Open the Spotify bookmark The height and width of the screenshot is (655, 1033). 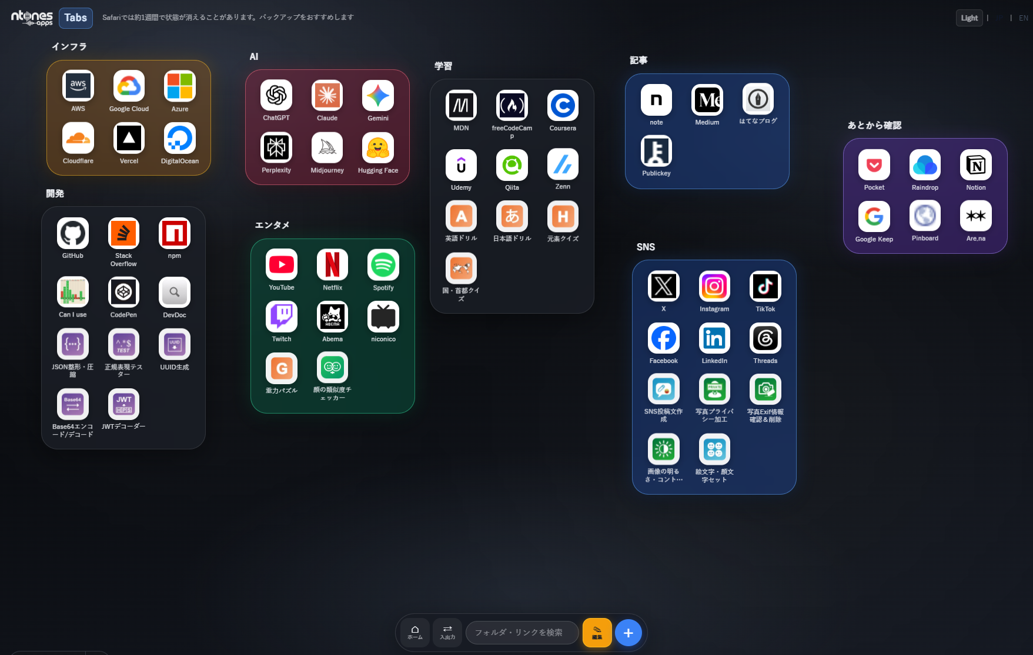click(383, 265)
